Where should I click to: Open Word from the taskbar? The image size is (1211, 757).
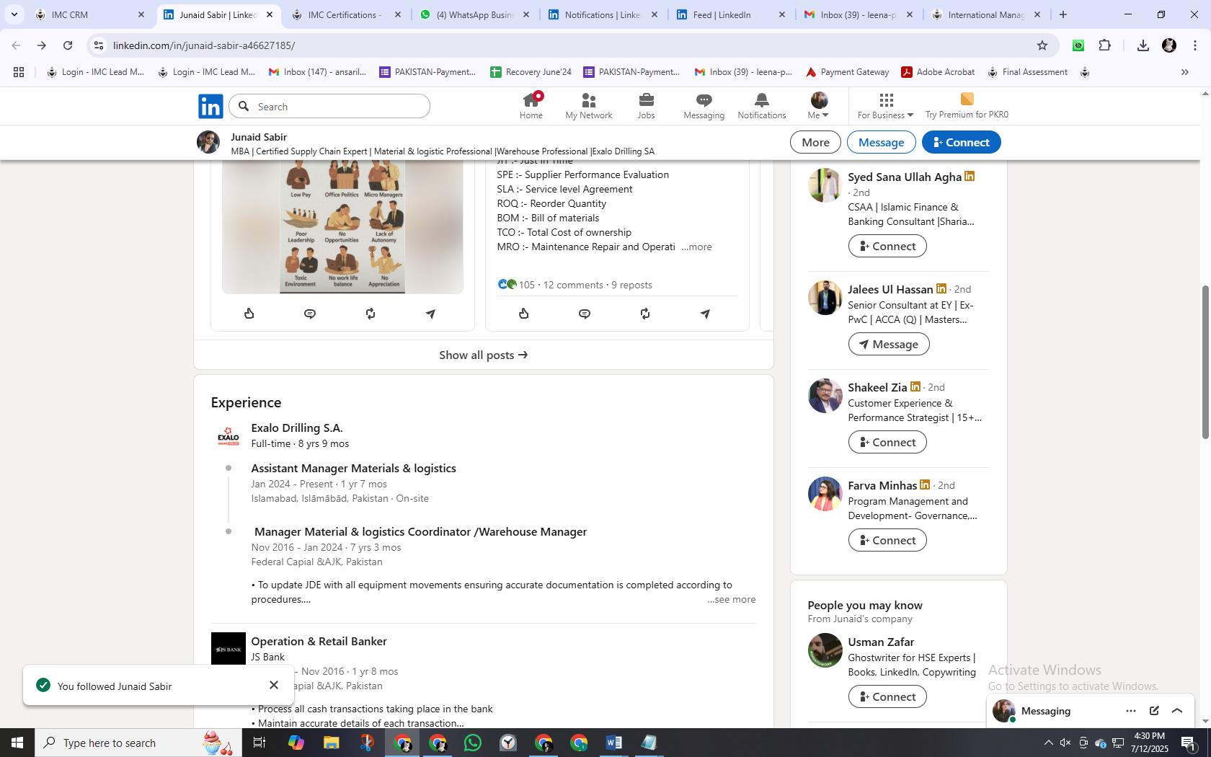point(614,743)
